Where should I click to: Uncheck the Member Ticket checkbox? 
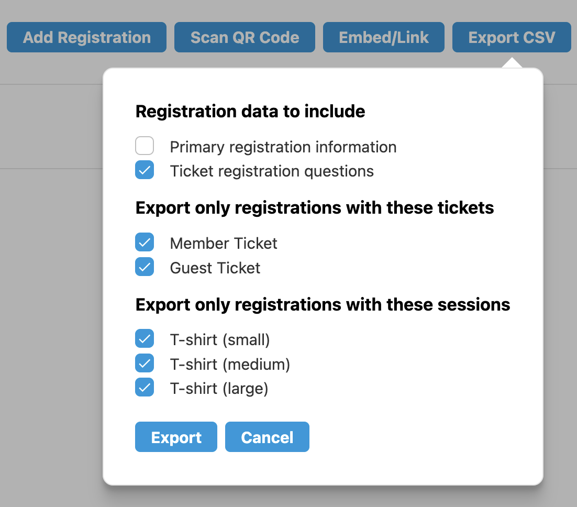(145, 242)
